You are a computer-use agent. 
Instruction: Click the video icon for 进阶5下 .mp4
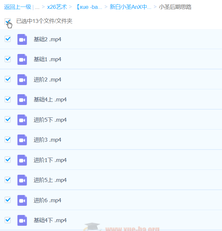point(22,120)
